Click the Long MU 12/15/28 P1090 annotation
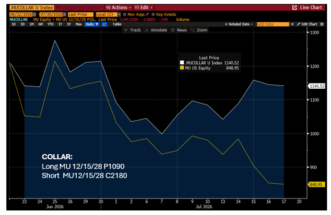This screenshot has height=215, width=331. [83, 167]
